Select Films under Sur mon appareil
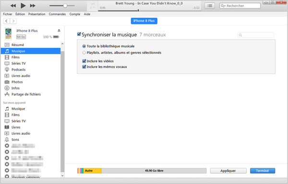 pos(31,115)
